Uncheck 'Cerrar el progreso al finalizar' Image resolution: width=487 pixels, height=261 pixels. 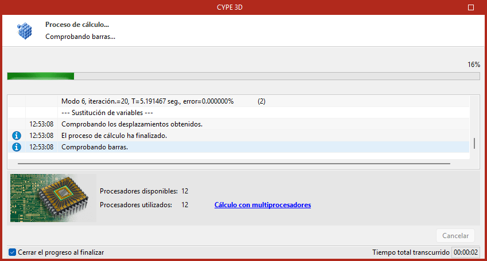click(x=12, y=252)
